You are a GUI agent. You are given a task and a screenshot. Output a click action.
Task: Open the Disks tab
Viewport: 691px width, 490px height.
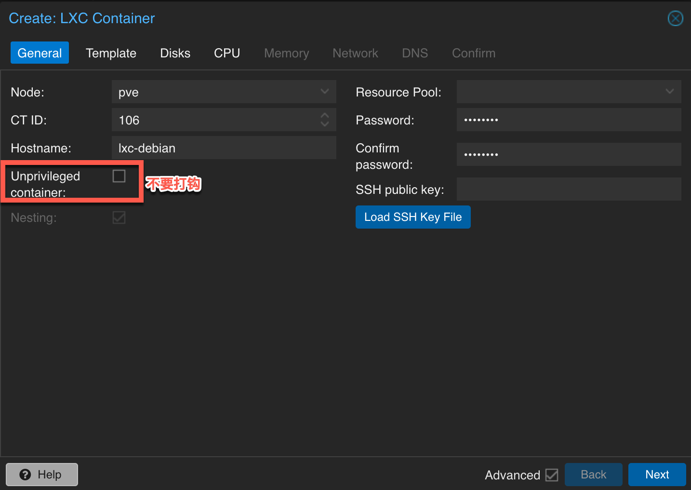point(175,53)
